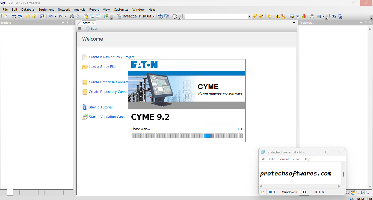The image size is (373, 200).
Task: Click Start a Validation Case link
Action: (x=106, y=117)
